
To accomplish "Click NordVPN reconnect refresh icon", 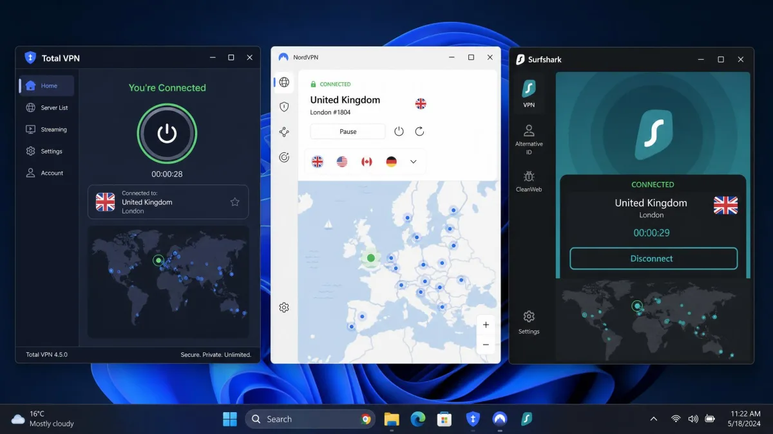I will [419, 131].
